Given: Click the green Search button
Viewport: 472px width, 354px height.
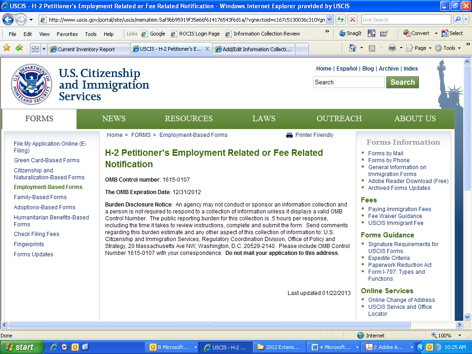Looking at the screenshot, I should 402,82.
